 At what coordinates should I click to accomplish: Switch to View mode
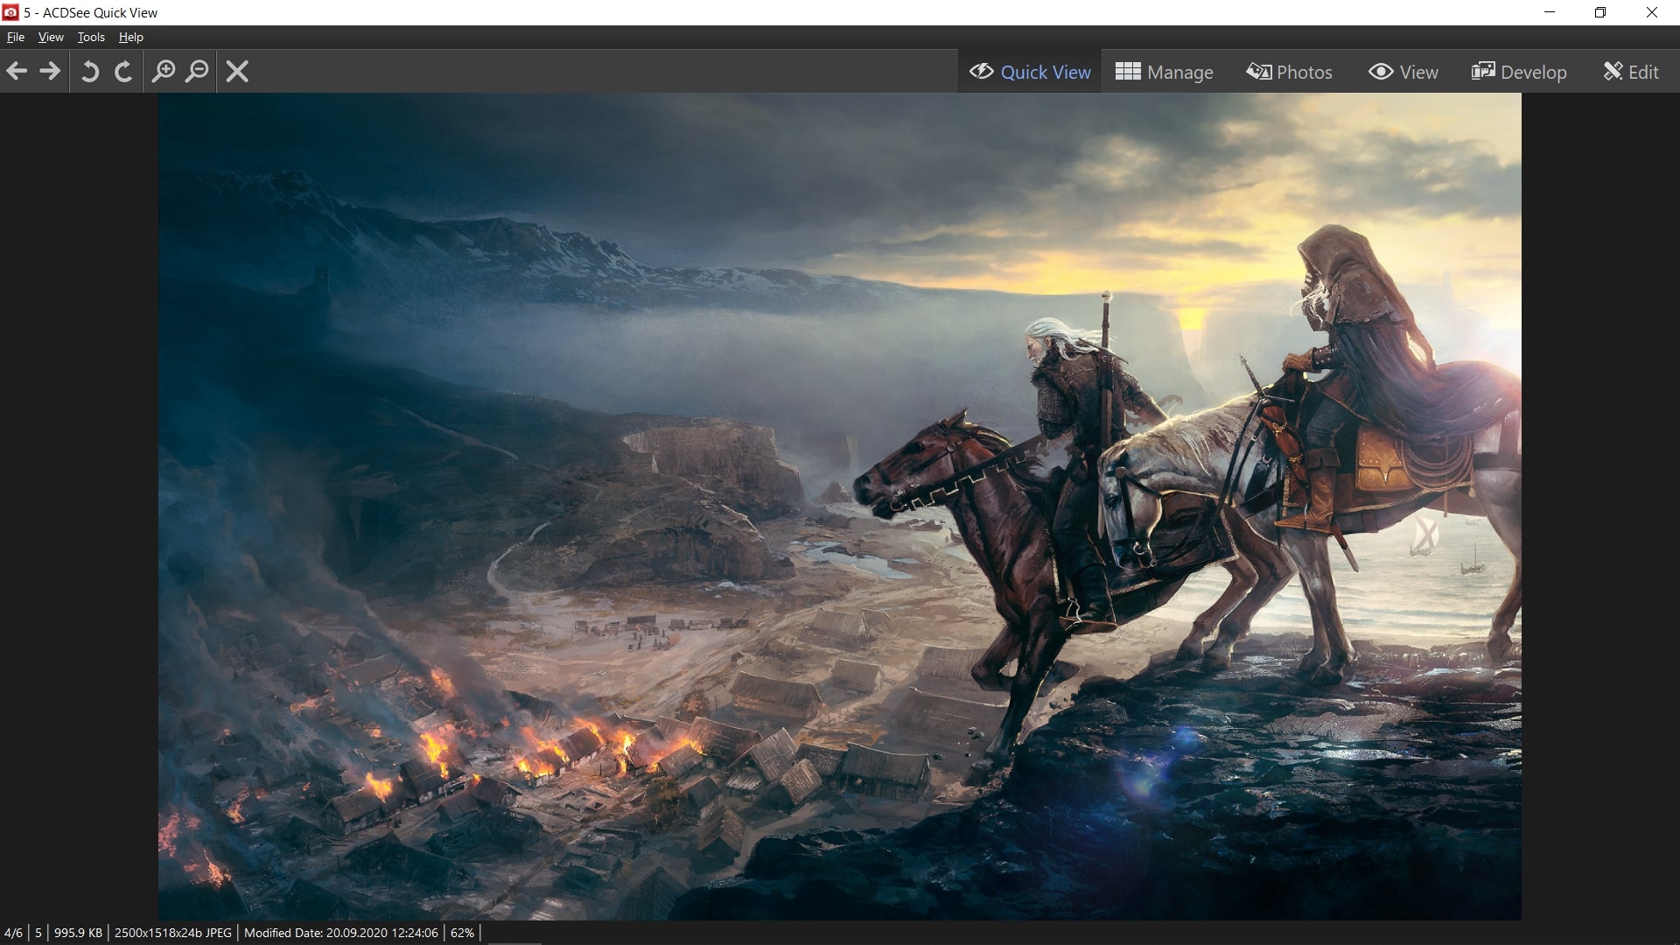click(x=1403, y=72)
